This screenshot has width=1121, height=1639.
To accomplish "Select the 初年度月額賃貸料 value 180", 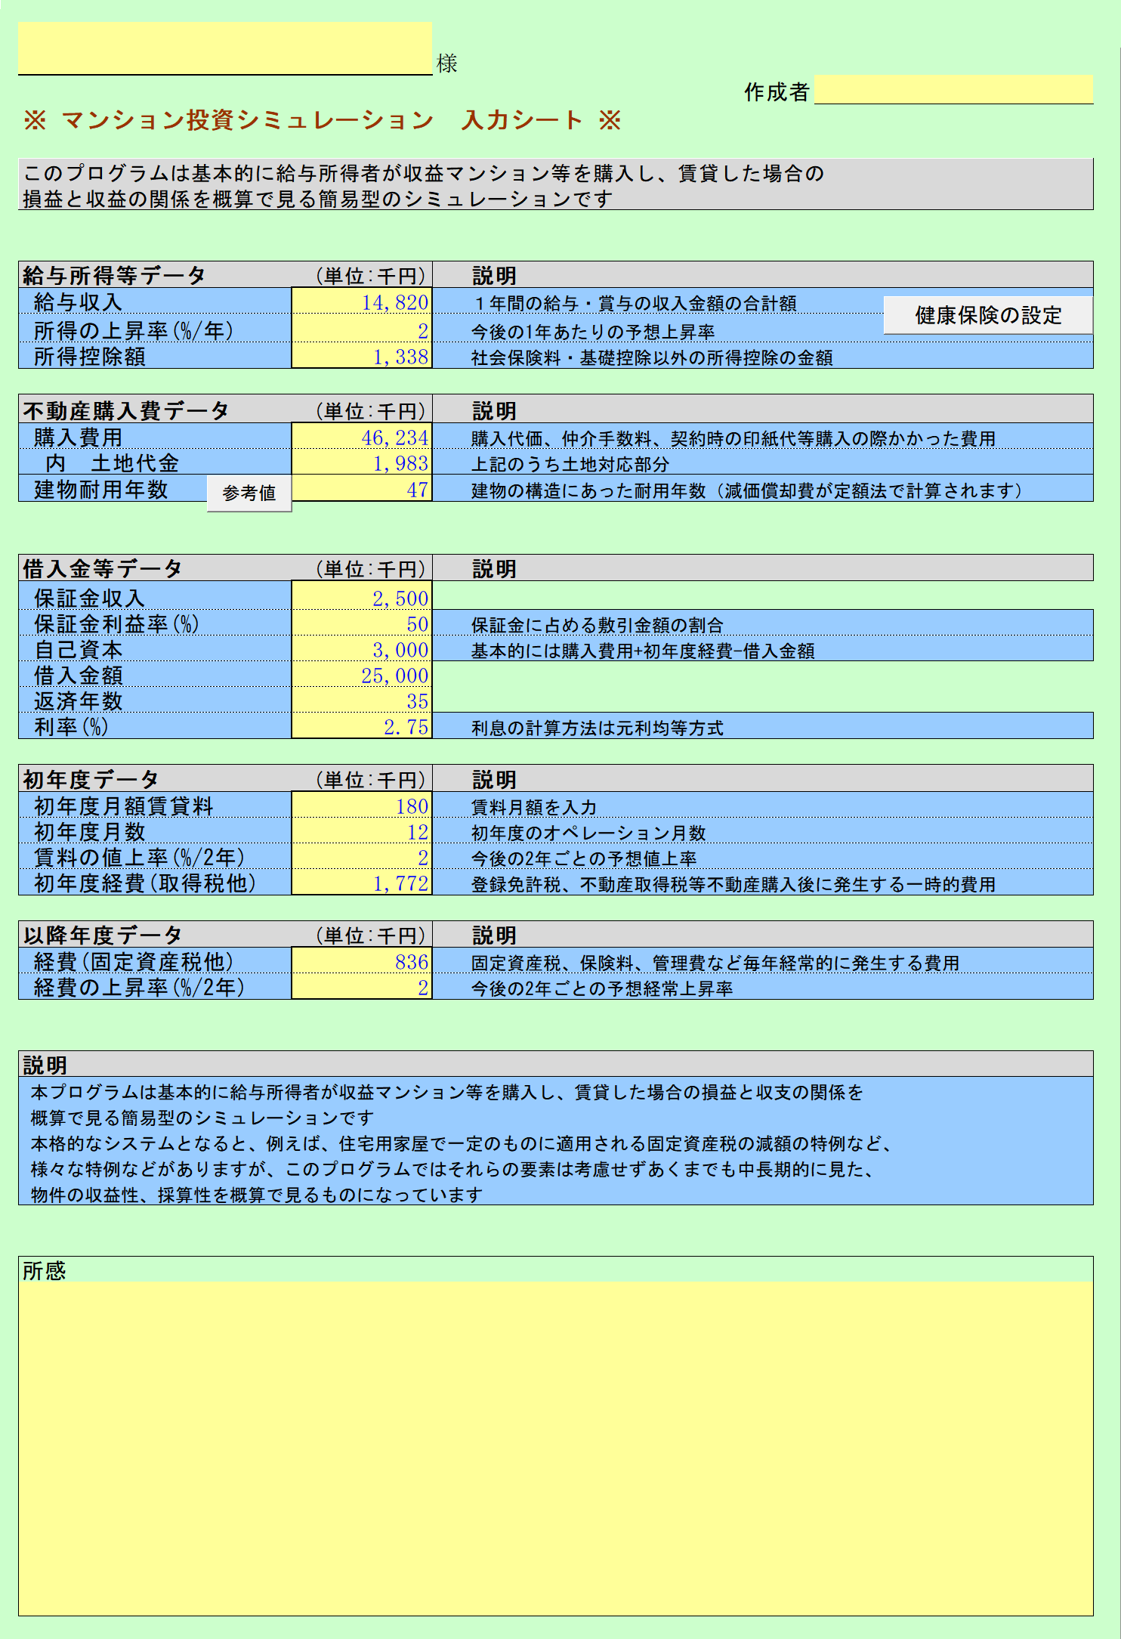I will (x=362, y=806).
